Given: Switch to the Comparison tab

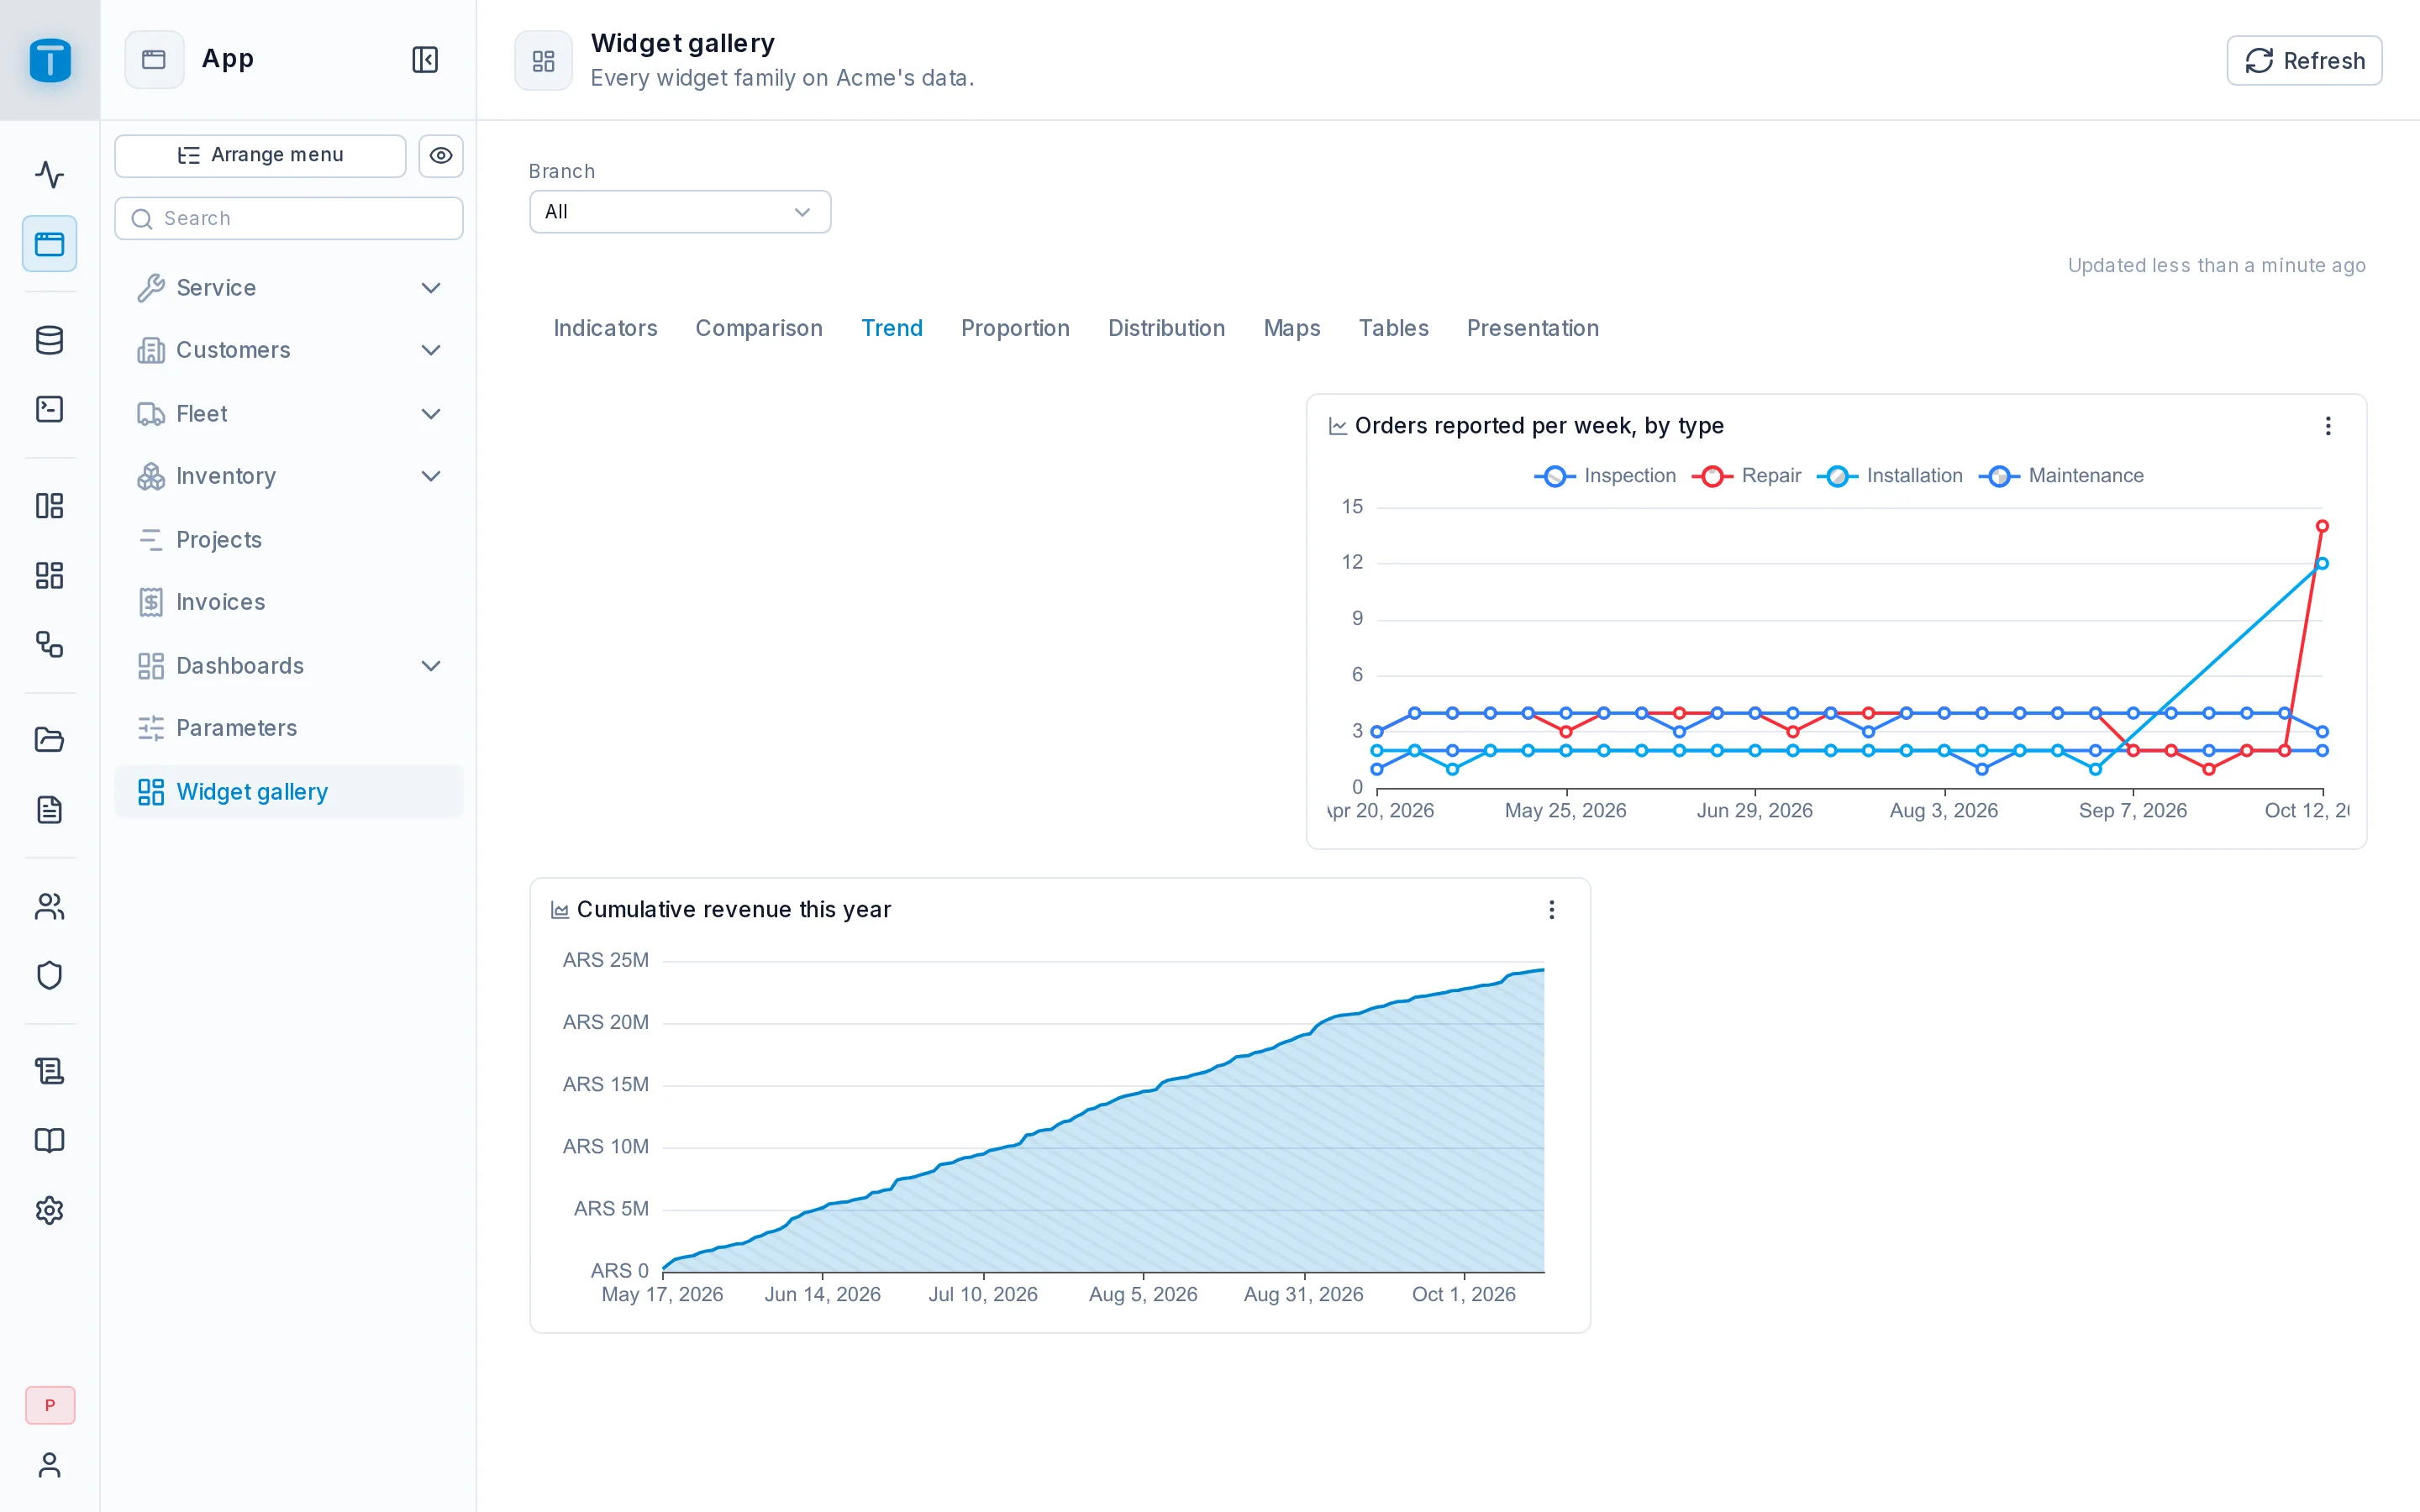Looking at the screenshot, I should click(x=759, y=328).
